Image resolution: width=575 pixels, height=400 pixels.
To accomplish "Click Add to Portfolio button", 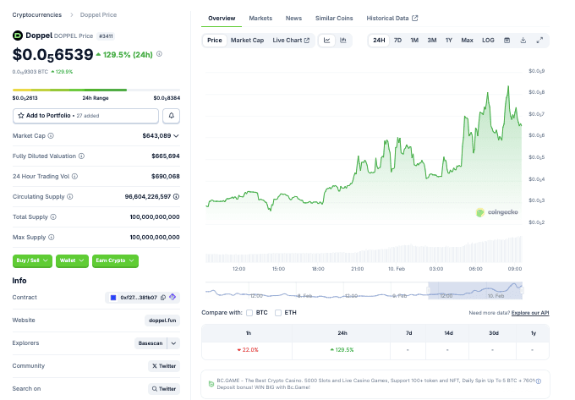I will click(x=85, y=115).
